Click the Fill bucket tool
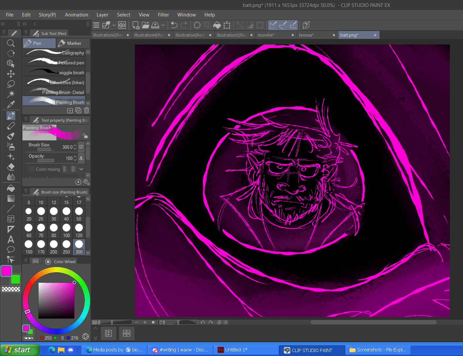This screenshot has height=356, width=463. [11, 188]
